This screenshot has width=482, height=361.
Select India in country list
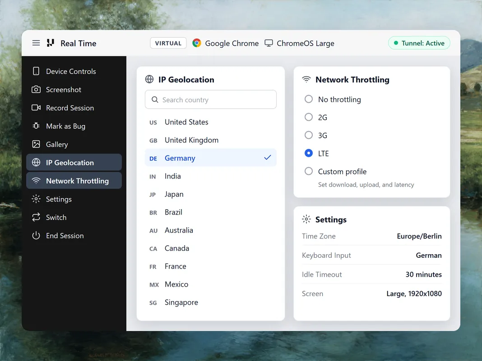coord(211,176)
